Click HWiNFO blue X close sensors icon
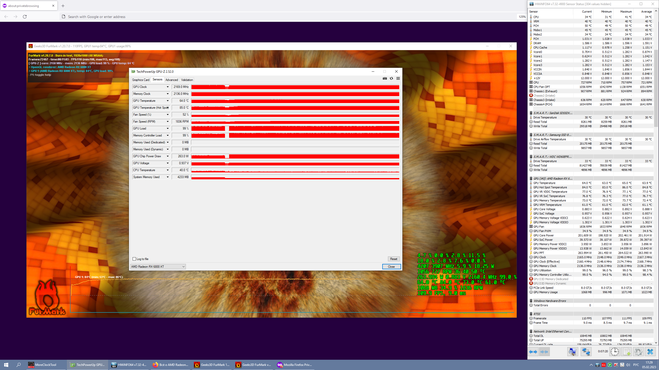This screenshot has height=370, width=659. [x=650, y=351]
